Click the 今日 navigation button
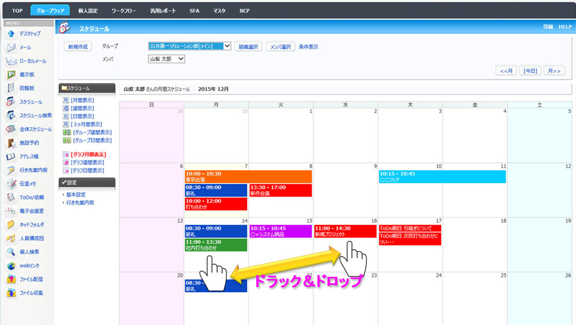Image resolution: width=576 pixels, height=325 pixels. click(x=530, y=71)
